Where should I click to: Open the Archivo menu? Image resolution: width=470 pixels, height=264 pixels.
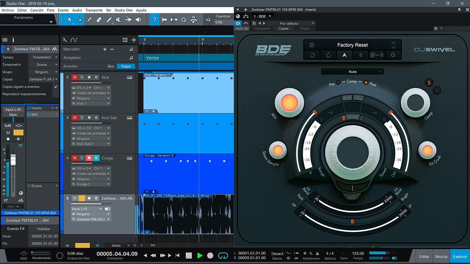(8, 10)
